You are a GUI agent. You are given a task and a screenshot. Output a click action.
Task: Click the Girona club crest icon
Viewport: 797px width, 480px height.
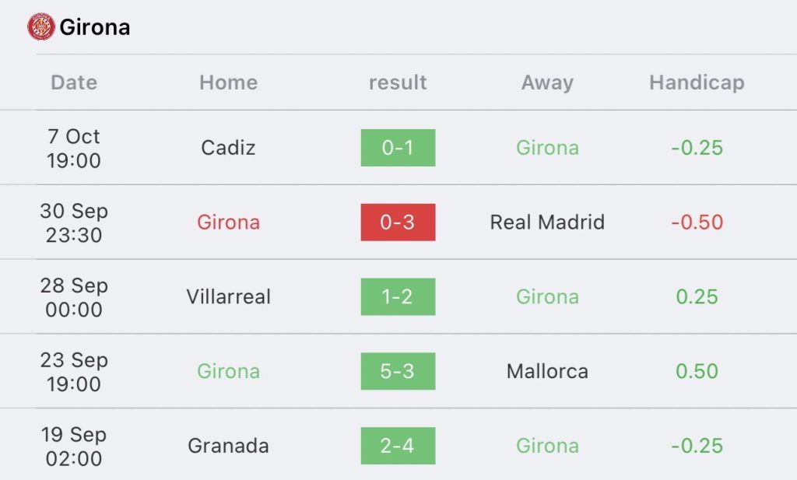(41, 27)
